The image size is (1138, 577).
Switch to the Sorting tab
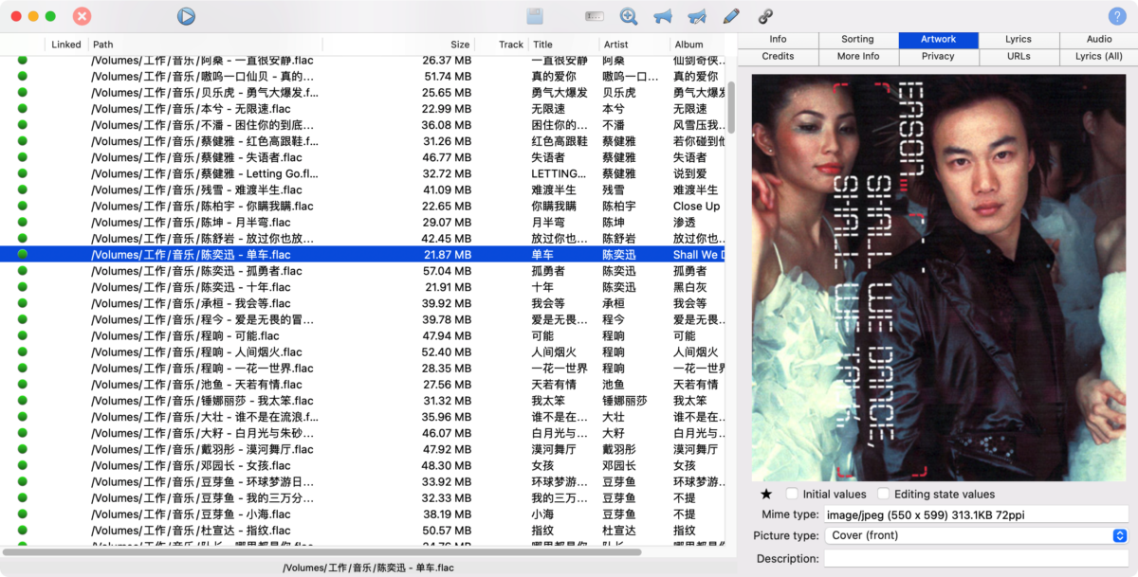(x=857, y=39)
